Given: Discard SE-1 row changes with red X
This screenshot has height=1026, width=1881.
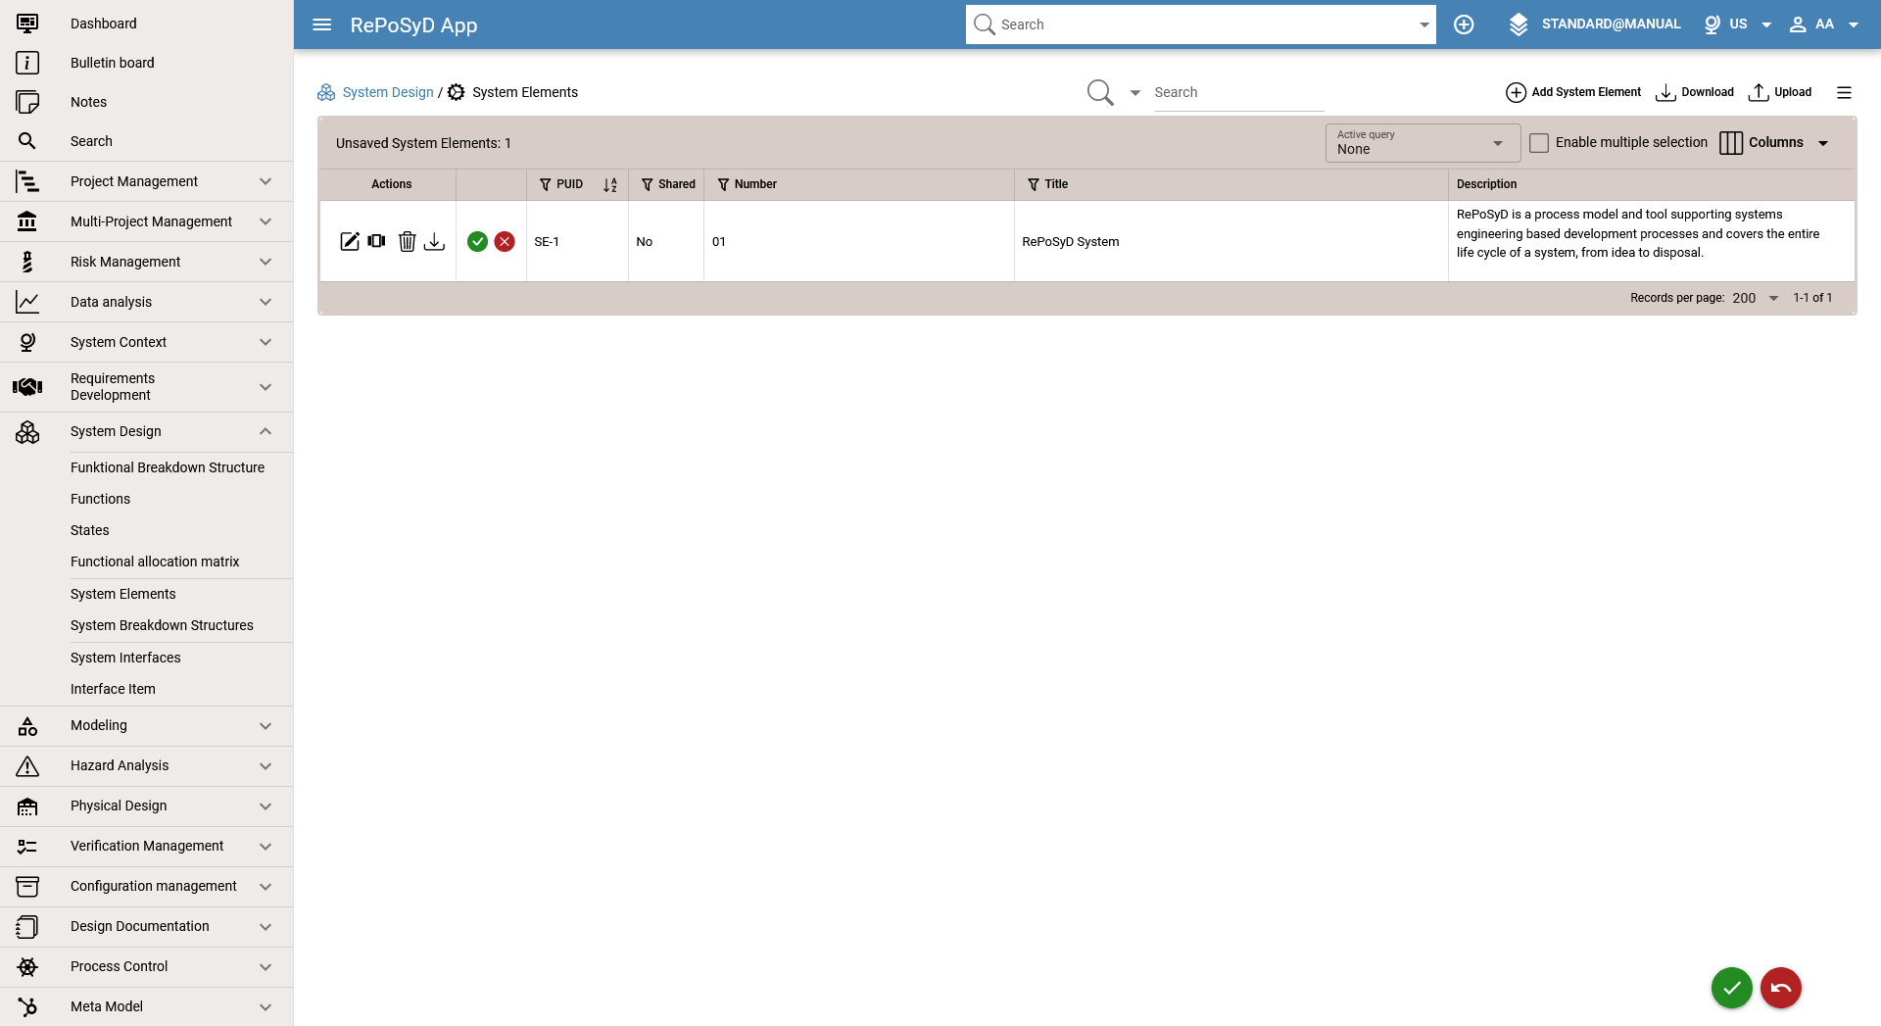Looking at the screenshot, I should tap(505, 241).
